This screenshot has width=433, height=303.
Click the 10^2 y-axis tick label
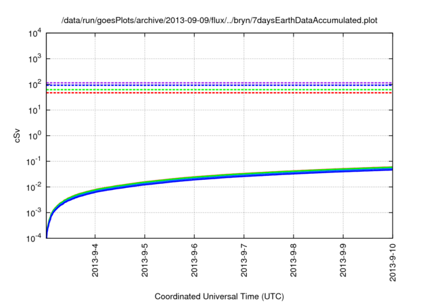(x=35, y=85)
